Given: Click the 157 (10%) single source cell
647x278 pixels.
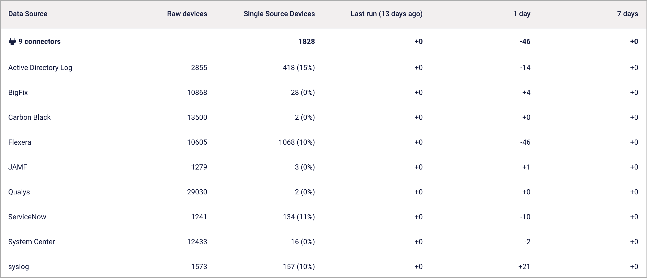Looking at the screenshot, I should pos(299,267).
